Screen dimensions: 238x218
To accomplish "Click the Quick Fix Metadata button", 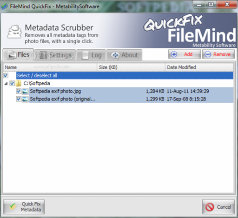I will click(x=24, y=207).
